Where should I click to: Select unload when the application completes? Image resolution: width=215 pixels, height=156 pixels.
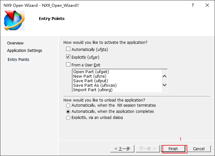(68, 112)
